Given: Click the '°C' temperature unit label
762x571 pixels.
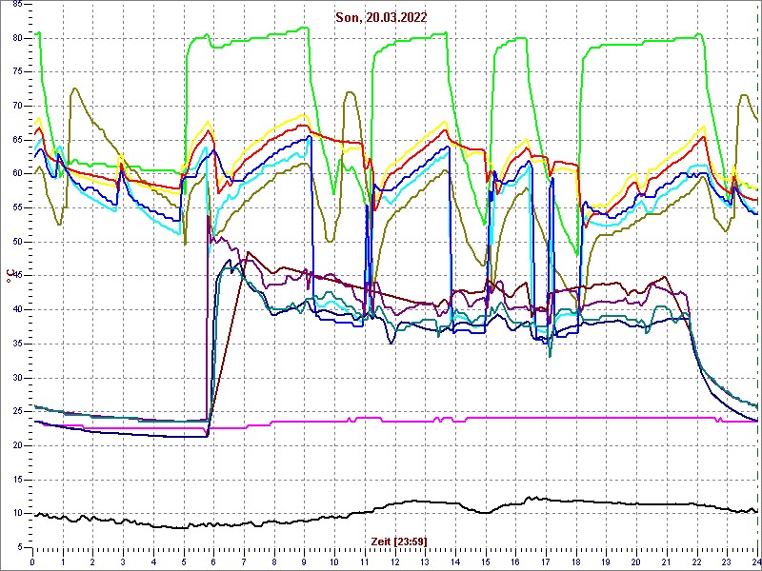Looking at the screenshot, I should pyautogui.click(x=9, y=276).
